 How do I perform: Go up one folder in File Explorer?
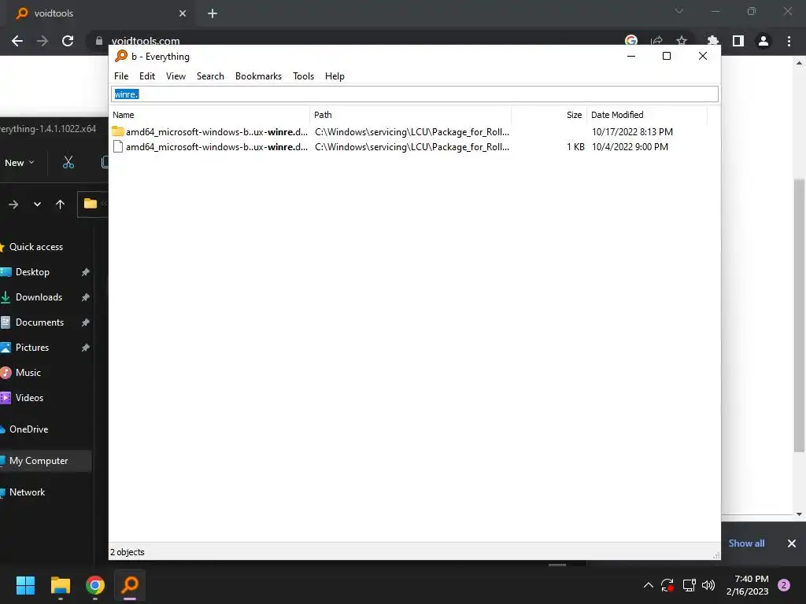point(60,204)
